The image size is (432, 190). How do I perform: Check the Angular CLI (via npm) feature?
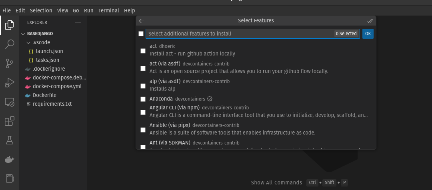click(x=143, y=112)
